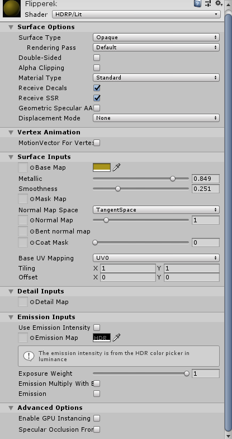Click the Exposure Weight slider handle
Viewport: 232px width, 439px height.
[x=187, y=373]
